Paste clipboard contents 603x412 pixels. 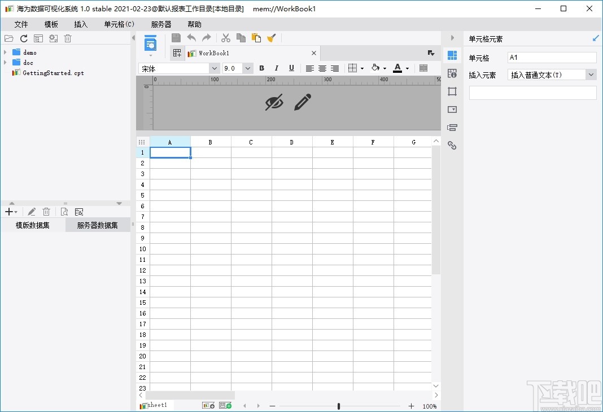point(256,38)
